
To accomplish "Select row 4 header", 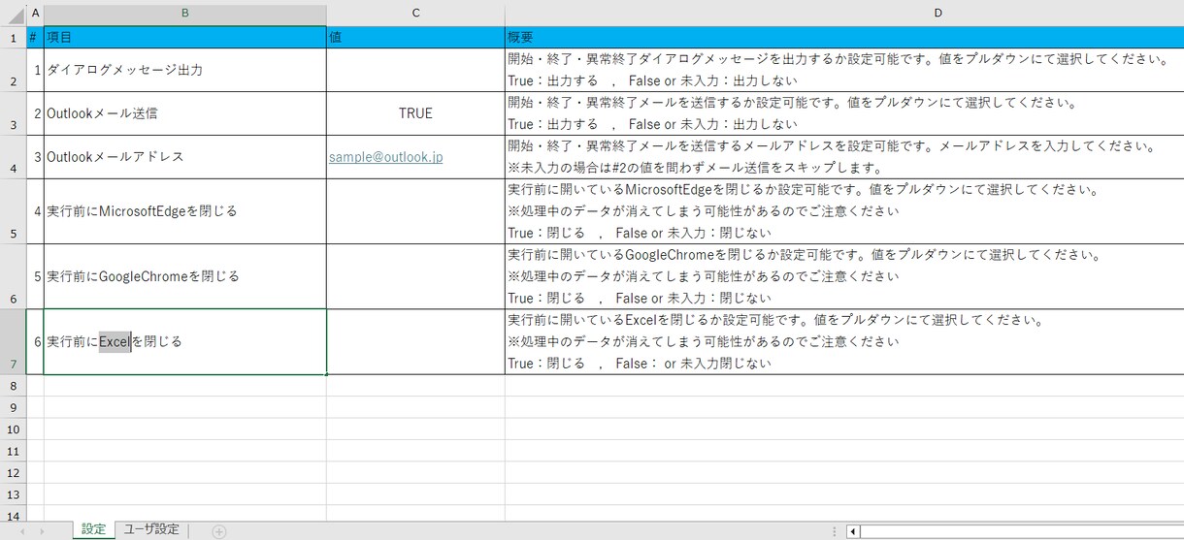I will tap(14, 157).
